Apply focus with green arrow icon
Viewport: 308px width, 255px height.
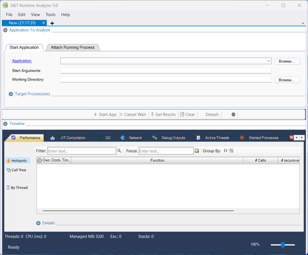197,151
